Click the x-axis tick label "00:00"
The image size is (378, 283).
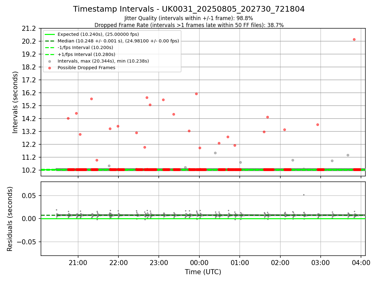(x=199, y=263)
